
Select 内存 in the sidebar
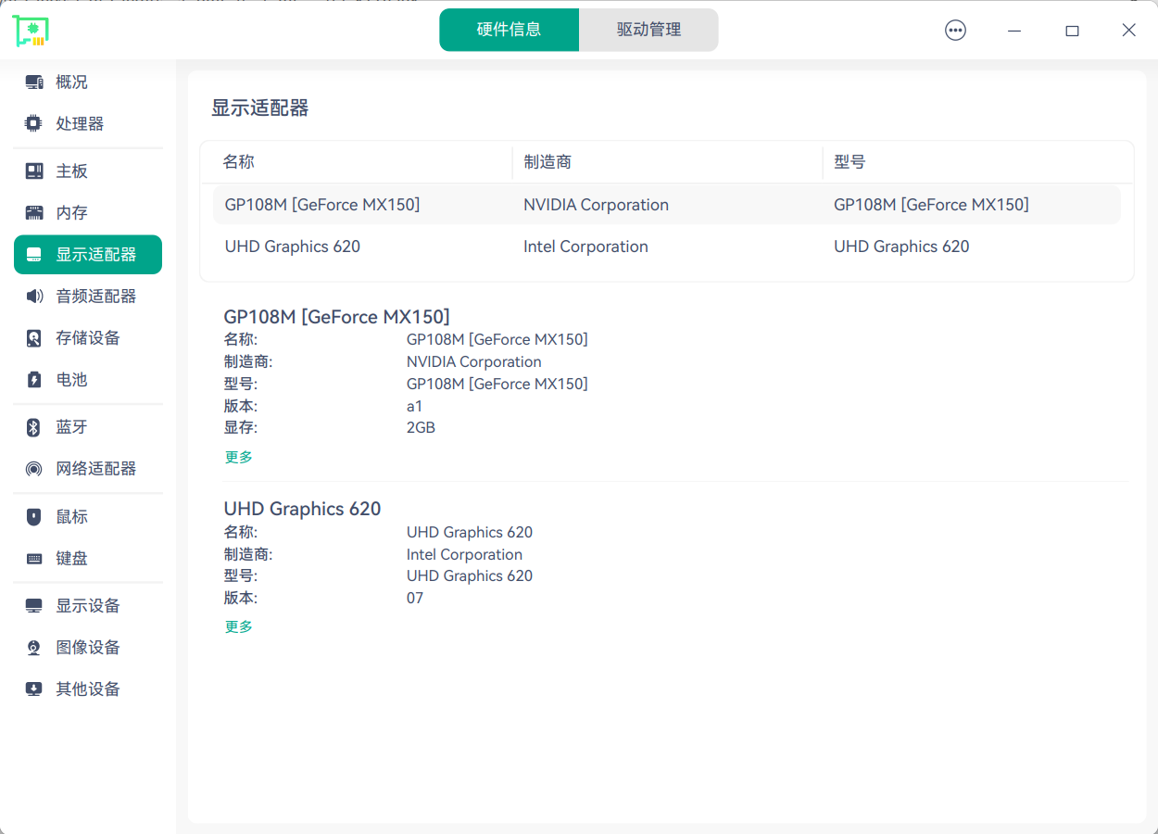coord(88,213)
